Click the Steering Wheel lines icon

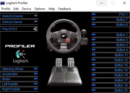point(36,69)
